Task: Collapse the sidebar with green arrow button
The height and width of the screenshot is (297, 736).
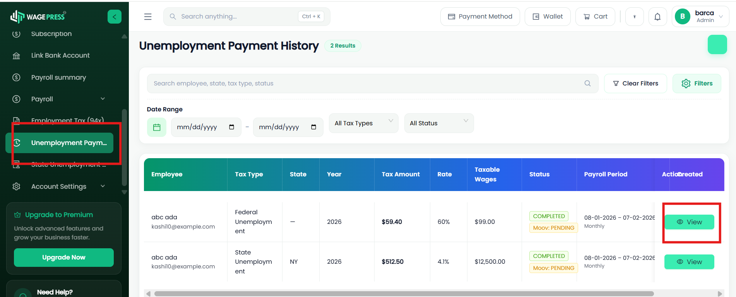Action: click(x=114, y=17)
